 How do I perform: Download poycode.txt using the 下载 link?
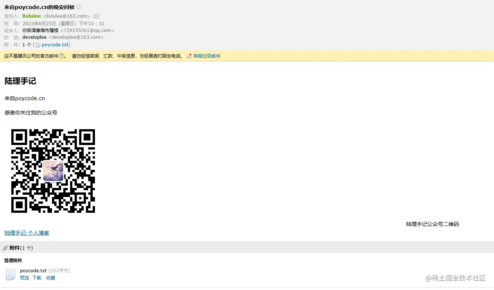pos(37,278)
